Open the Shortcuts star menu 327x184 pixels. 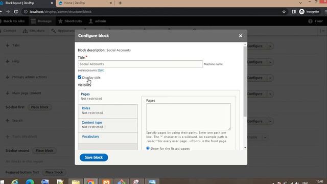pos(70,21)
